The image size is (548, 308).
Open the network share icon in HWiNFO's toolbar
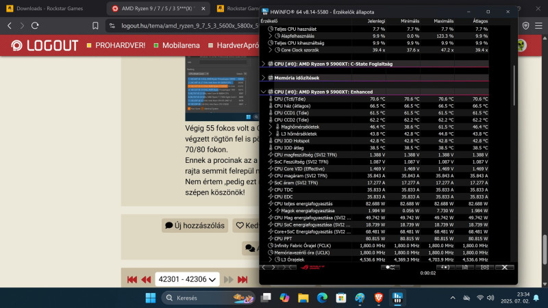[390, 267]
